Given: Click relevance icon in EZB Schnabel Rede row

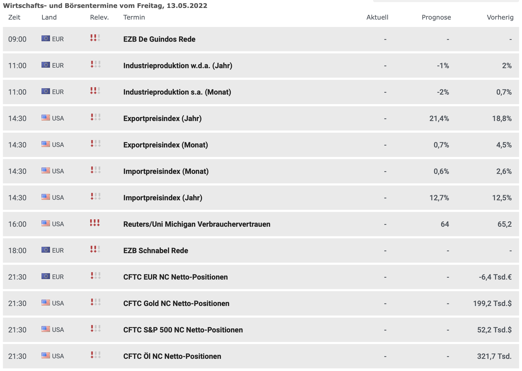Looking at the screenshot, I should click(95, 249).
